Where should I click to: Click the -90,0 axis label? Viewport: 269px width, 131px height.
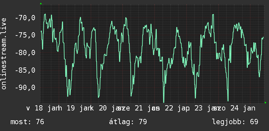25,87
